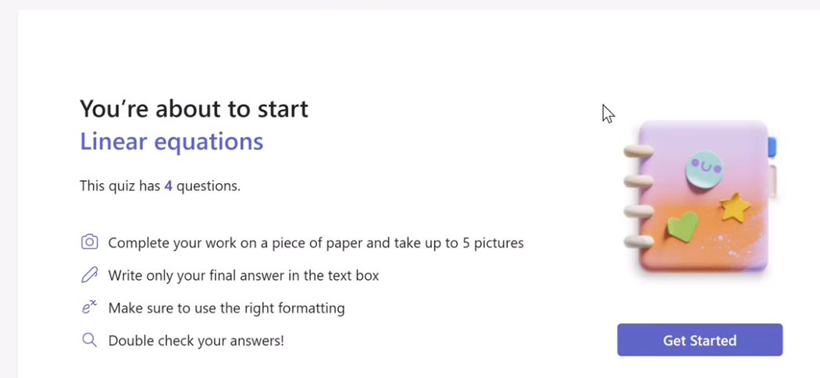Click the smiley face sticker on notebook
The height and width of the screenshot is (378, 820).
[704, 168]
